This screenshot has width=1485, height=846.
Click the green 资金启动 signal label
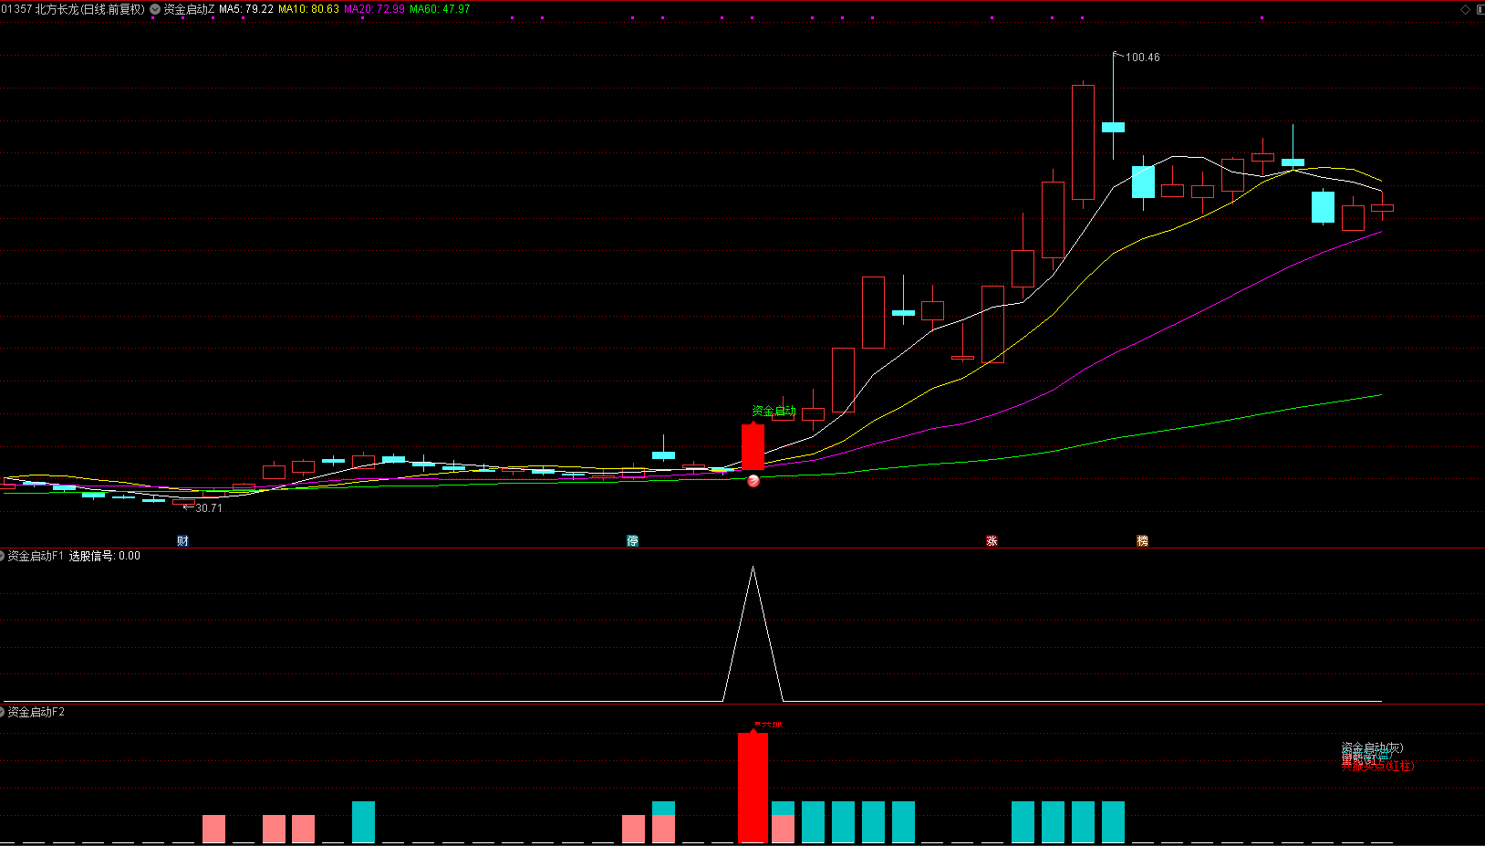click(x=774, y=411)
